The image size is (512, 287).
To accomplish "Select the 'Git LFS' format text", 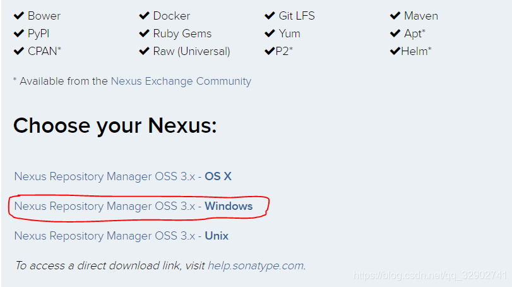I will (x=297, y=16).
